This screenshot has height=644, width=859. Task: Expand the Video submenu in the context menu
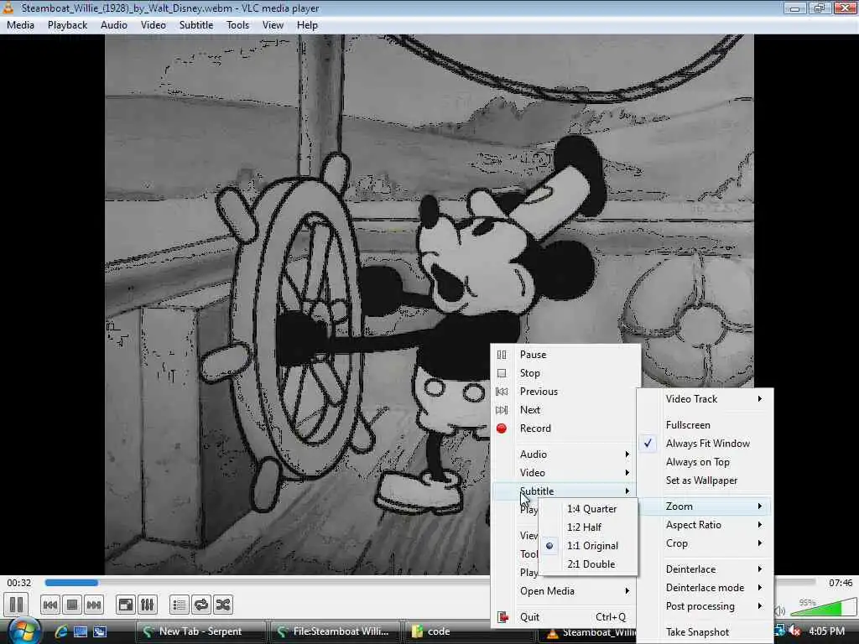click(565, 473)
